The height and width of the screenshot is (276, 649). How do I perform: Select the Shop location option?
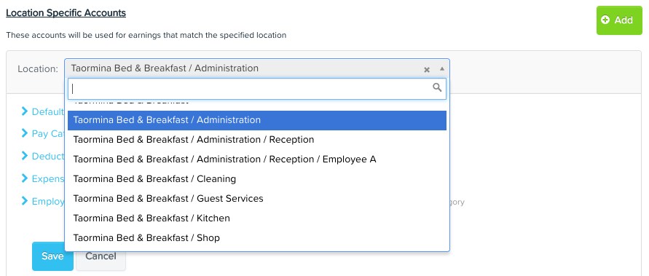point(257,238)
